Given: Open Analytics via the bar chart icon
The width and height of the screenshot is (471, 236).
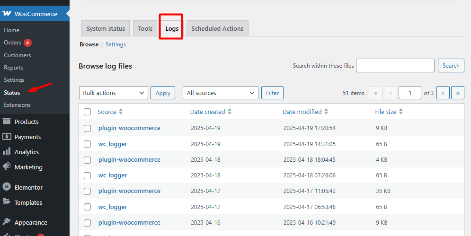Looking at the screenshot, I should click(x=7, y=151).
